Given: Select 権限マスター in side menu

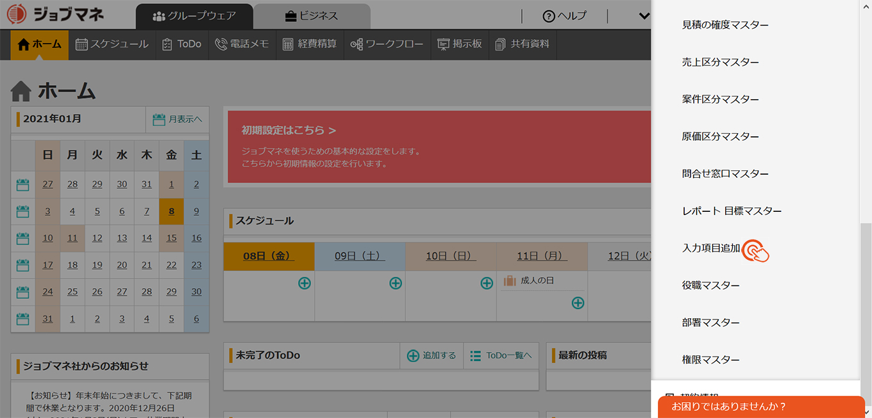Looking at the screenshot, I should 710,359.
